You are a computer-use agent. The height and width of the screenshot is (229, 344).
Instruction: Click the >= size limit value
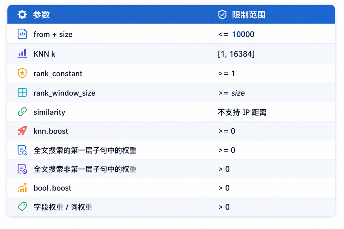pos(232,93)
